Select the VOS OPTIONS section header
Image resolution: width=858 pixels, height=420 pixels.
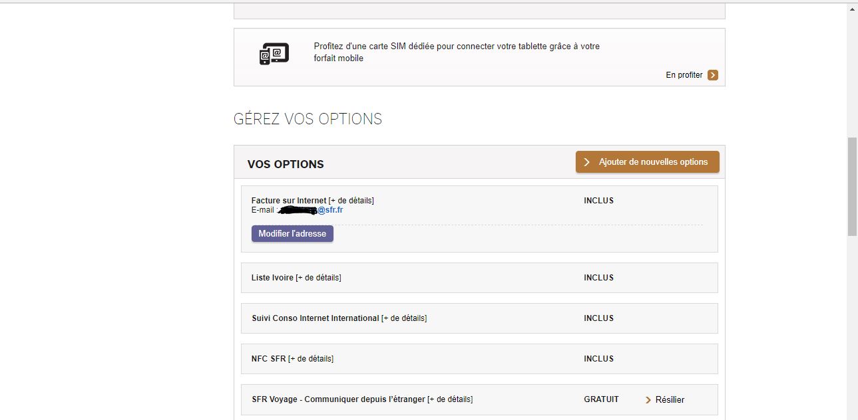pyautogui.click(x=285, y=163)
